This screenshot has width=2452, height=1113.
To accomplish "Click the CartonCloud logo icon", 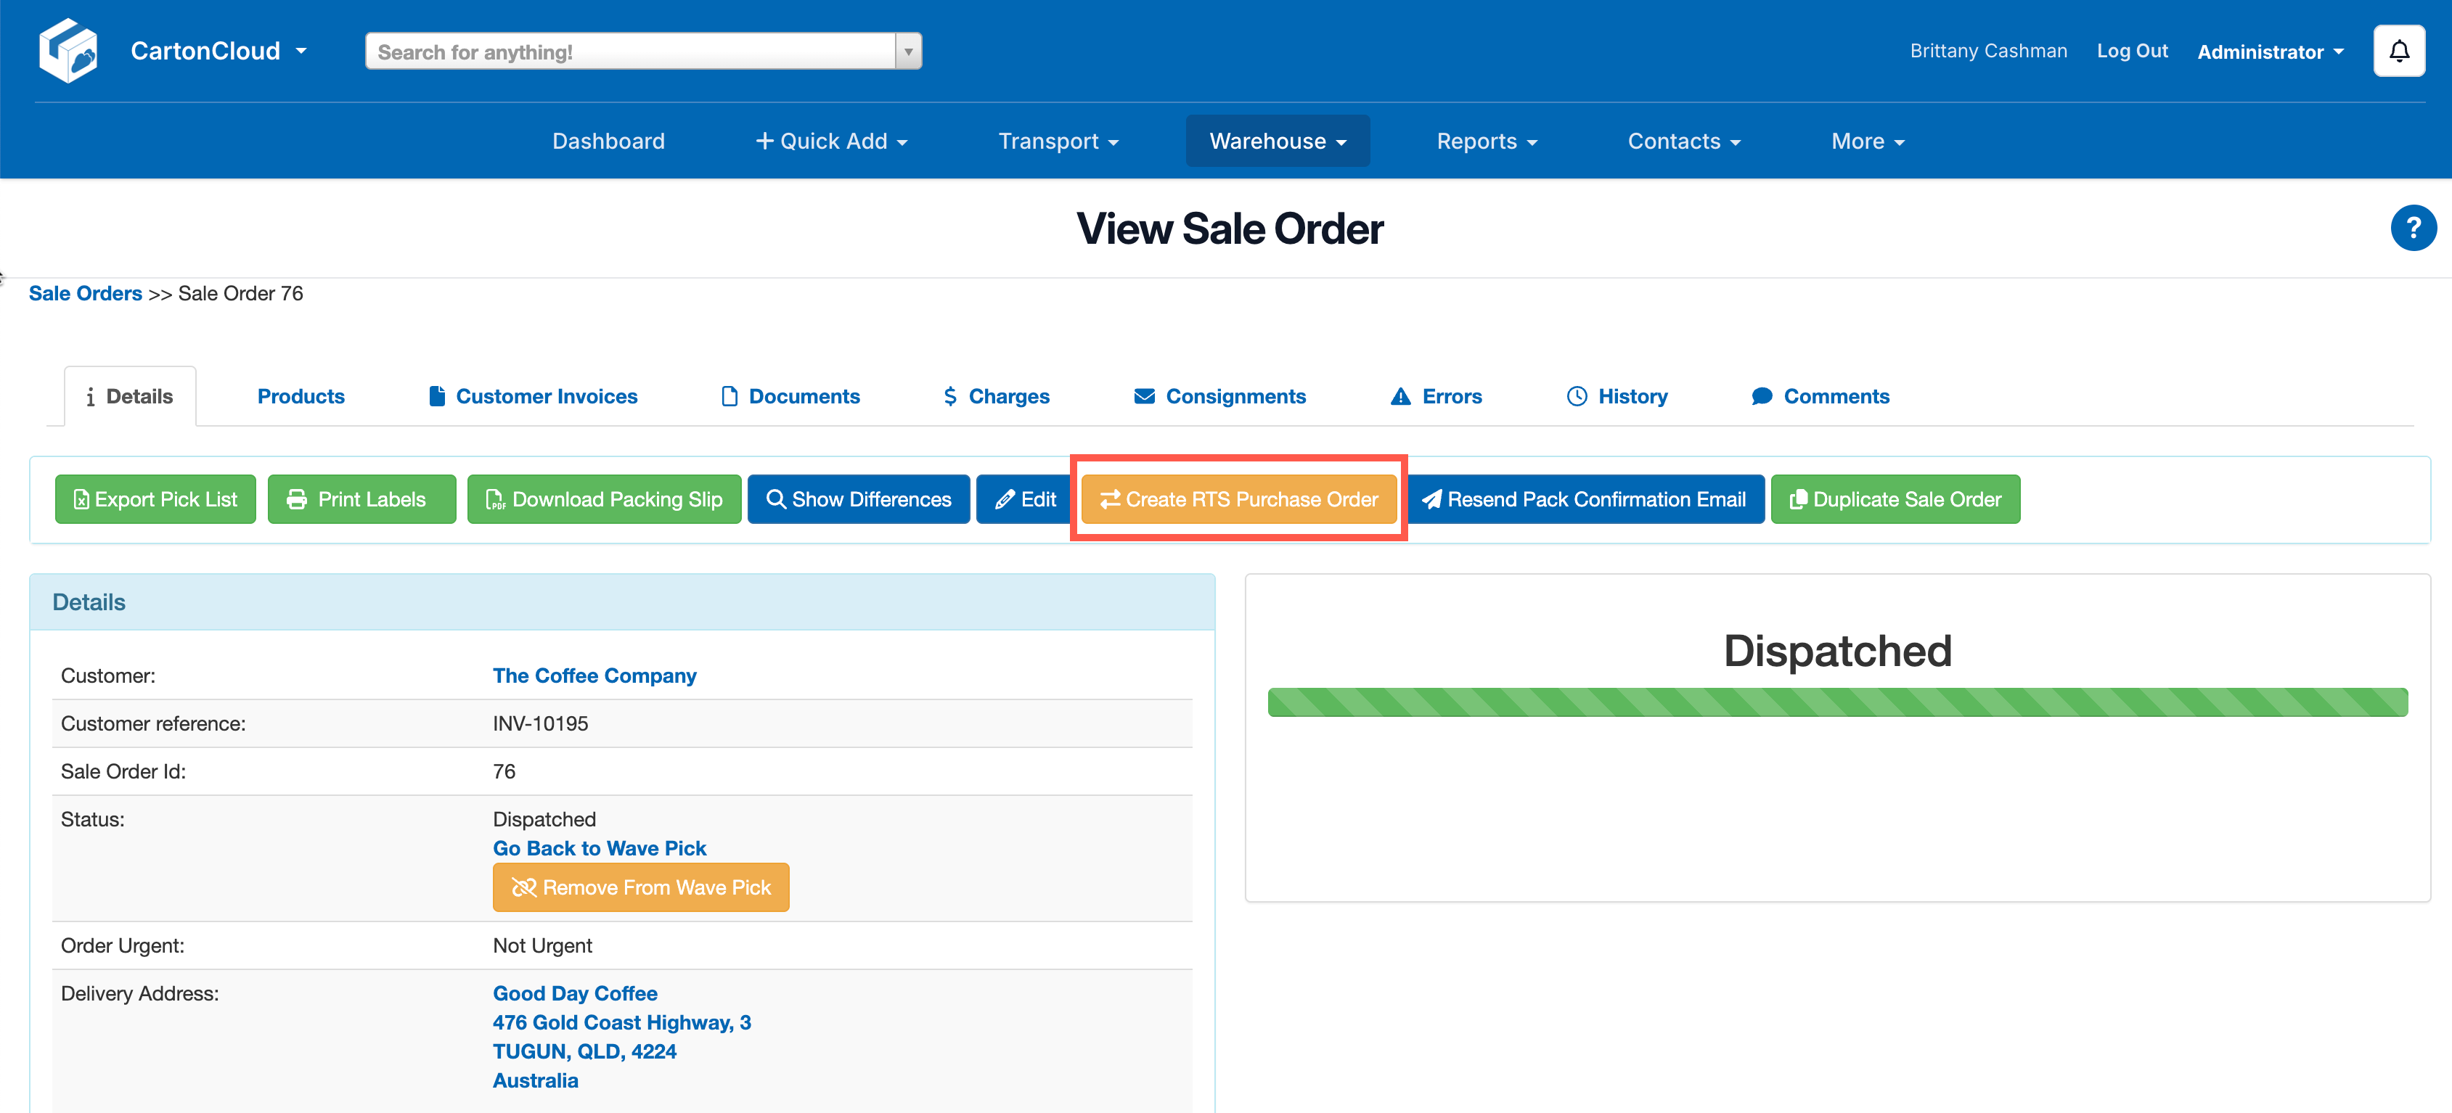I will pyautogui.click(x=68, y=50).
